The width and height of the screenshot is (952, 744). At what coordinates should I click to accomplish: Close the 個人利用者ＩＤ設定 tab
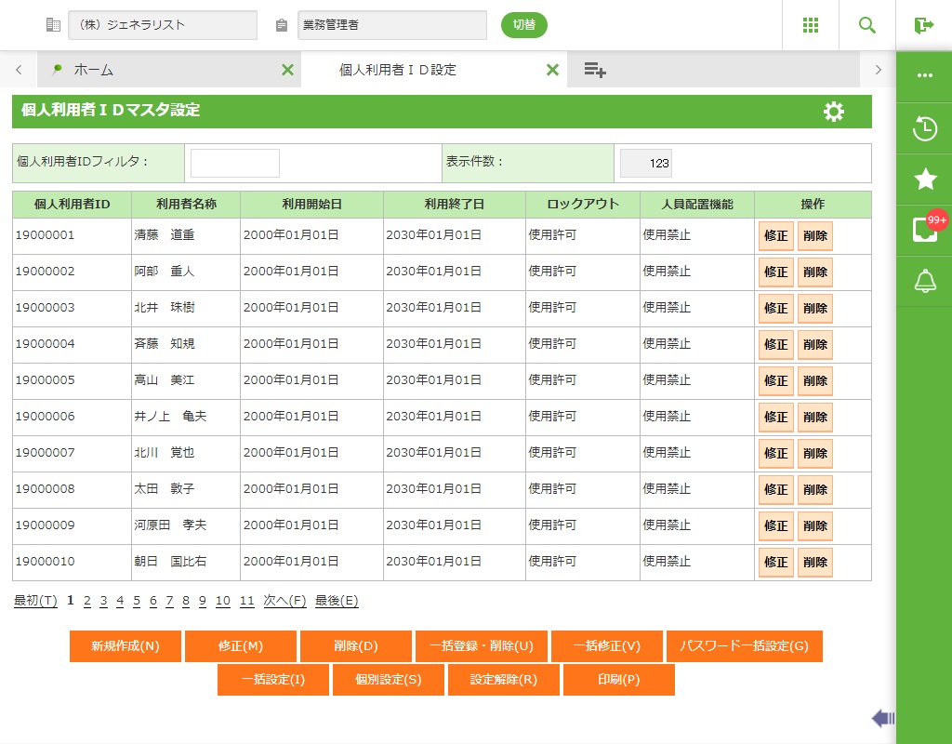click(552, 70)
